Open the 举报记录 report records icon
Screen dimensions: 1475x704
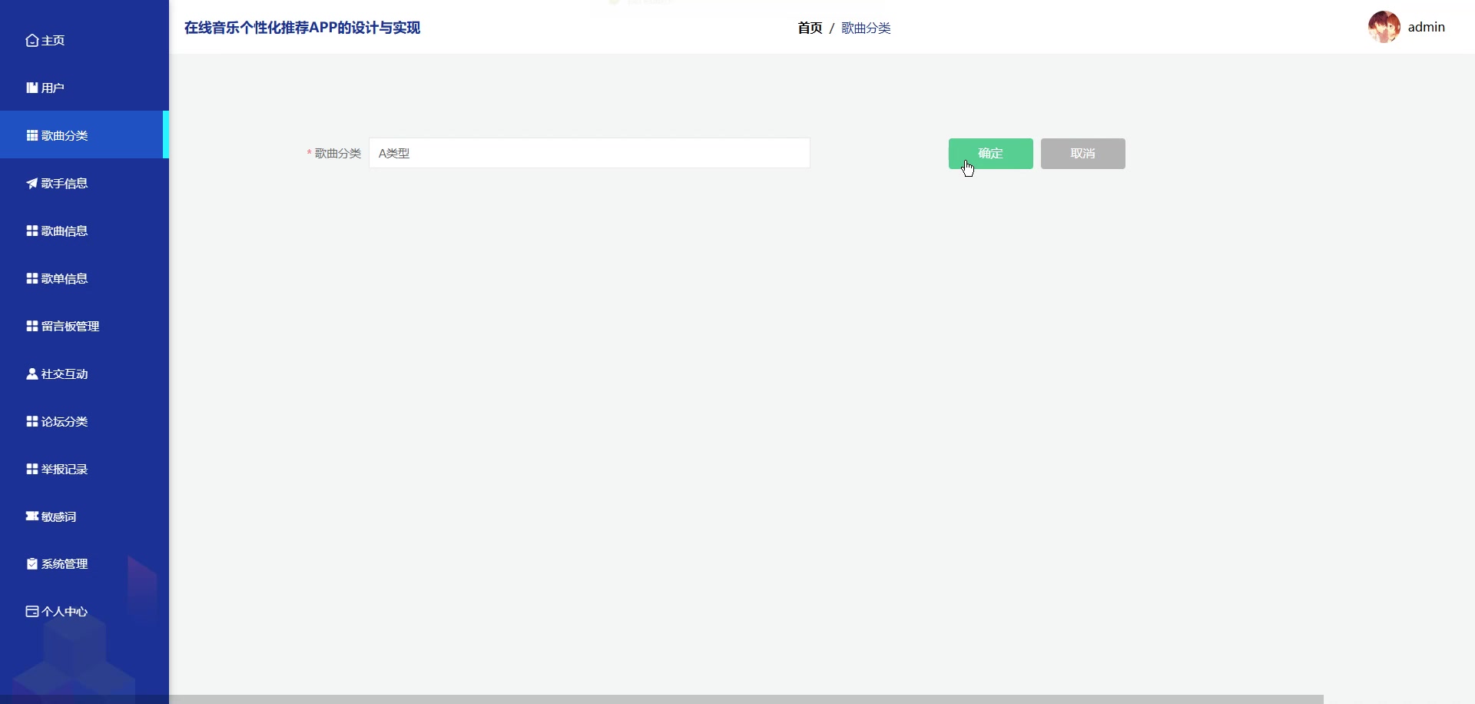pos(31,469)
